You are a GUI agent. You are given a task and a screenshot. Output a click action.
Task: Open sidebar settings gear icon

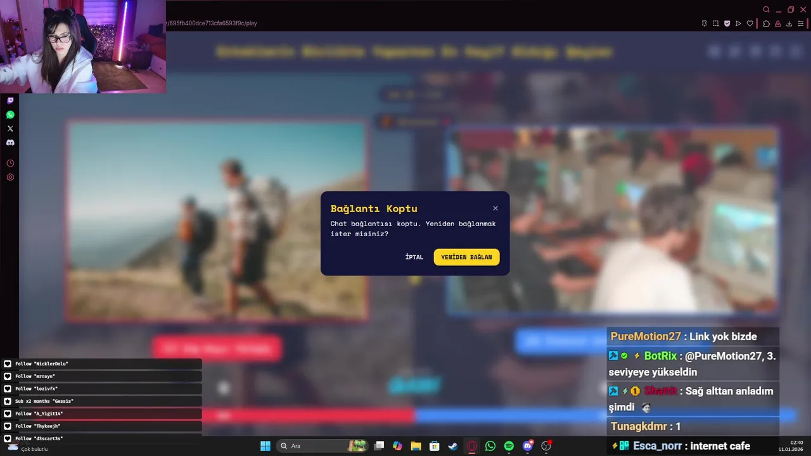click(x=10, y=177)
